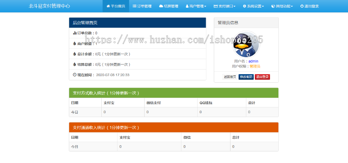Open the 其他功能 dropdown menu
Viewport: 348px width, 163px height.
[282, 6]
